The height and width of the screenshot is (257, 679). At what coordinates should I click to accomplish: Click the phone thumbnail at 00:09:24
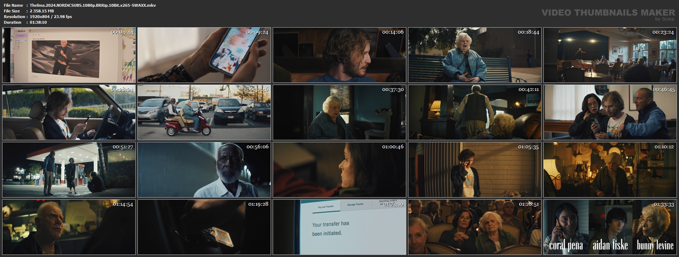(x=204, y=55)
